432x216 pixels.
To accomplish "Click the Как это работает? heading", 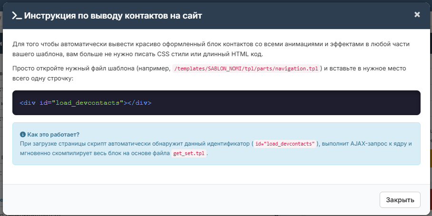I will pyautogui.click(x=53, y=135).
